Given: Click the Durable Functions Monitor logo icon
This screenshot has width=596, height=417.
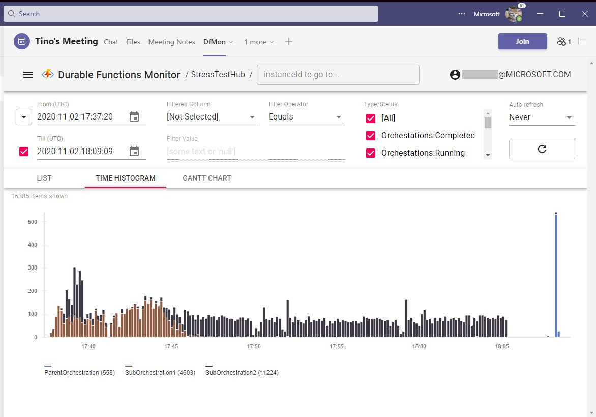Looking at the screenshot, I should pyautogui.click(x=47, y=75).
